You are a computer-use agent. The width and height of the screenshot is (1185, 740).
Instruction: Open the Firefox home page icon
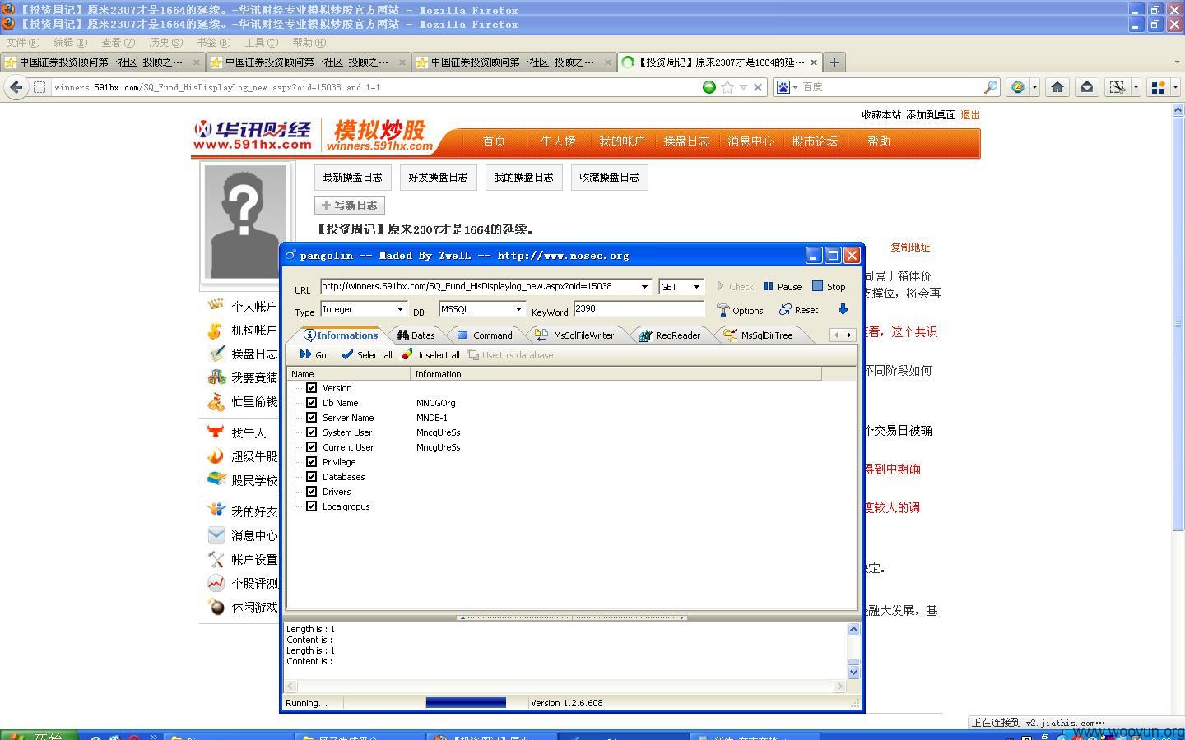point(1057,86)
